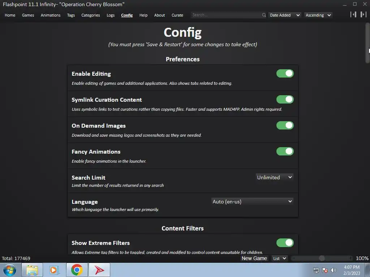The height and width of the screenshot is (277, 370).
Task: Toggle the left sidebar icon in header
Action: pos(353,14)
